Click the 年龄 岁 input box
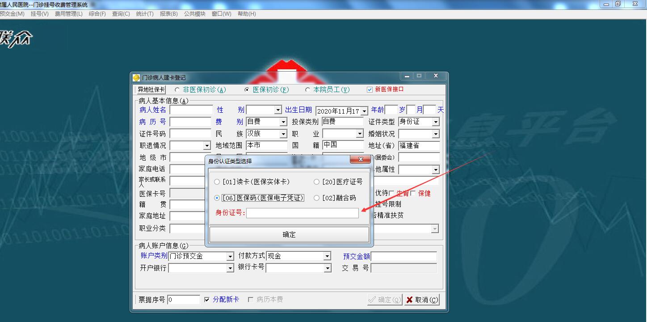The height and width of the screenshot is (322, 647). 391,110
